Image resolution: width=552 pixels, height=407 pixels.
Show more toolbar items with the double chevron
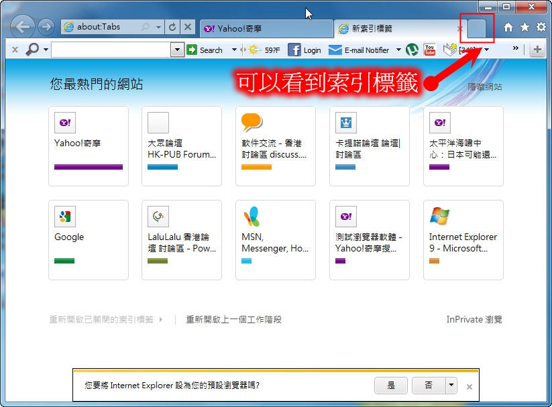[515, 48]
